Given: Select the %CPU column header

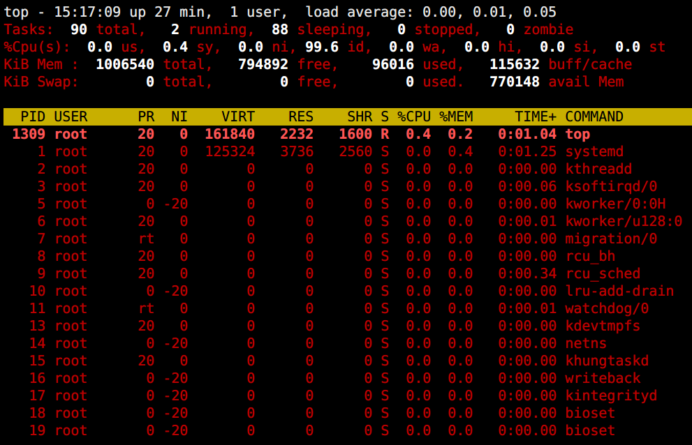Looking at the screenshot, I should pos(414,116).
